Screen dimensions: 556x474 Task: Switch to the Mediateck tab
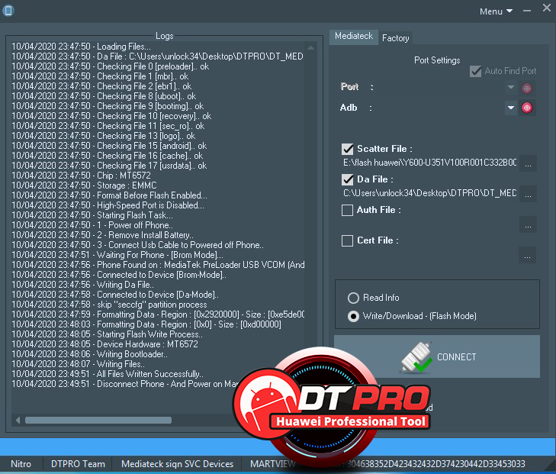click(354, 36)
